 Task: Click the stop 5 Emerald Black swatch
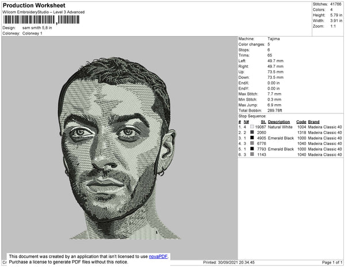[x=252, y=149]
